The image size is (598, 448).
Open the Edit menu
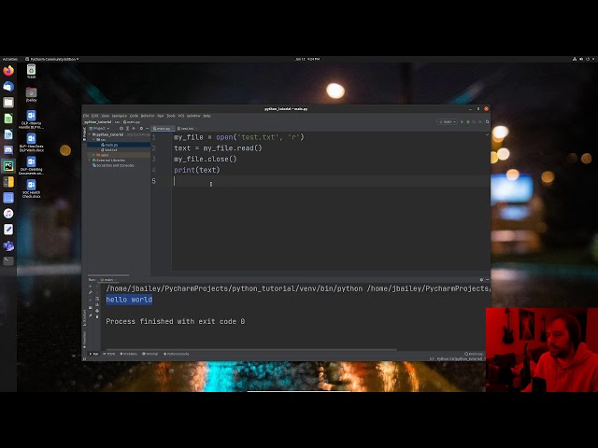[x=94, y=116]
